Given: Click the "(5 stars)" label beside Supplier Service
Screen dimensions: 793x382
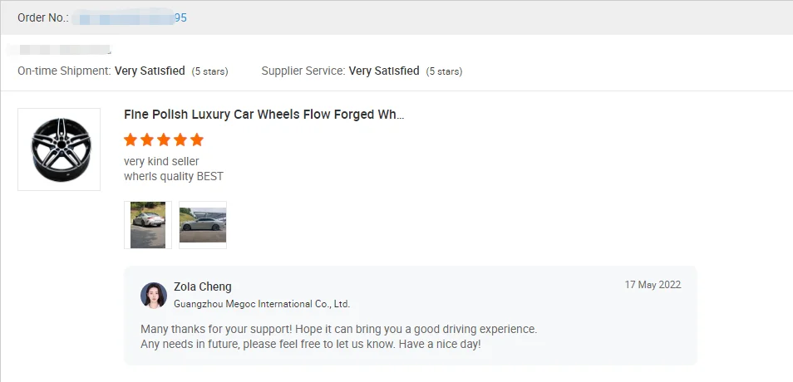Looking at the screenshot, I should [444, 71].
